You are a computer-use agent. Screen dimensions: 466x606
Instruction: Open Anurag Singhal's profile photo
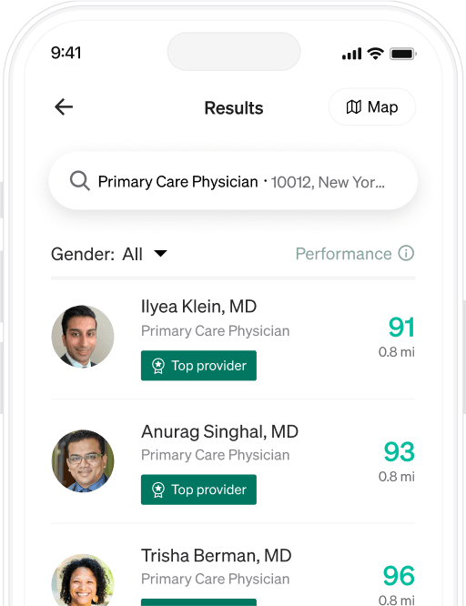pos(83,460)
